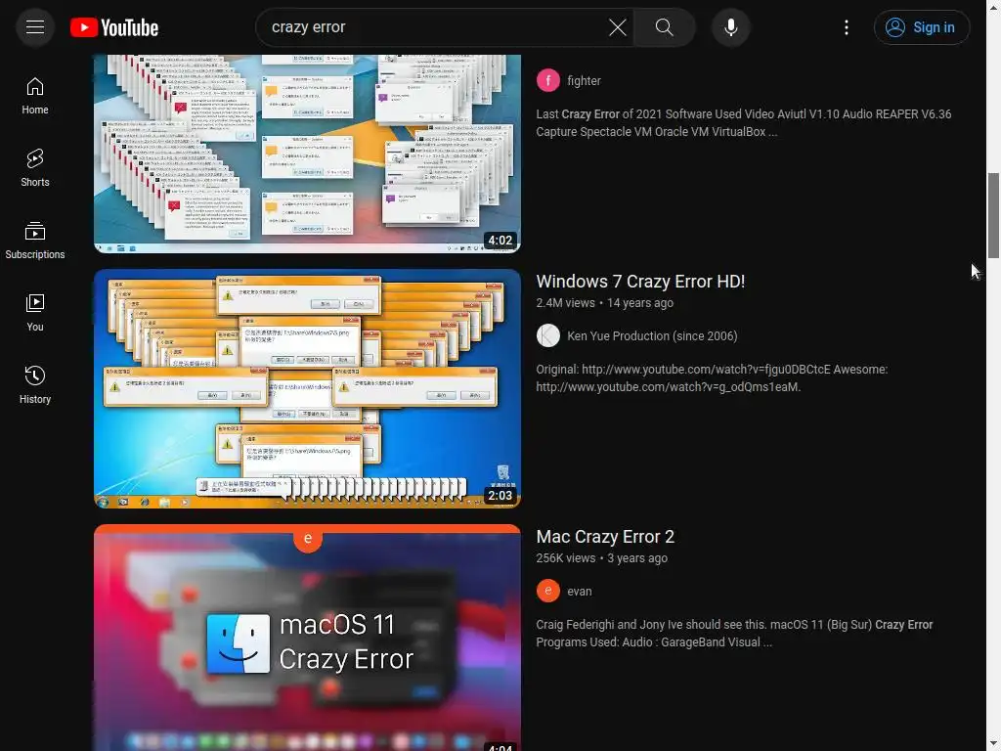Click '256K views • 3 years ago' text
The image size is (1001, 751).
point(601,558)
